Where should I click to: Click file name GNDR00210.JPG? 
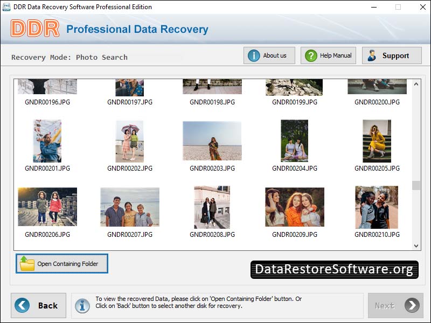point(377,235)
